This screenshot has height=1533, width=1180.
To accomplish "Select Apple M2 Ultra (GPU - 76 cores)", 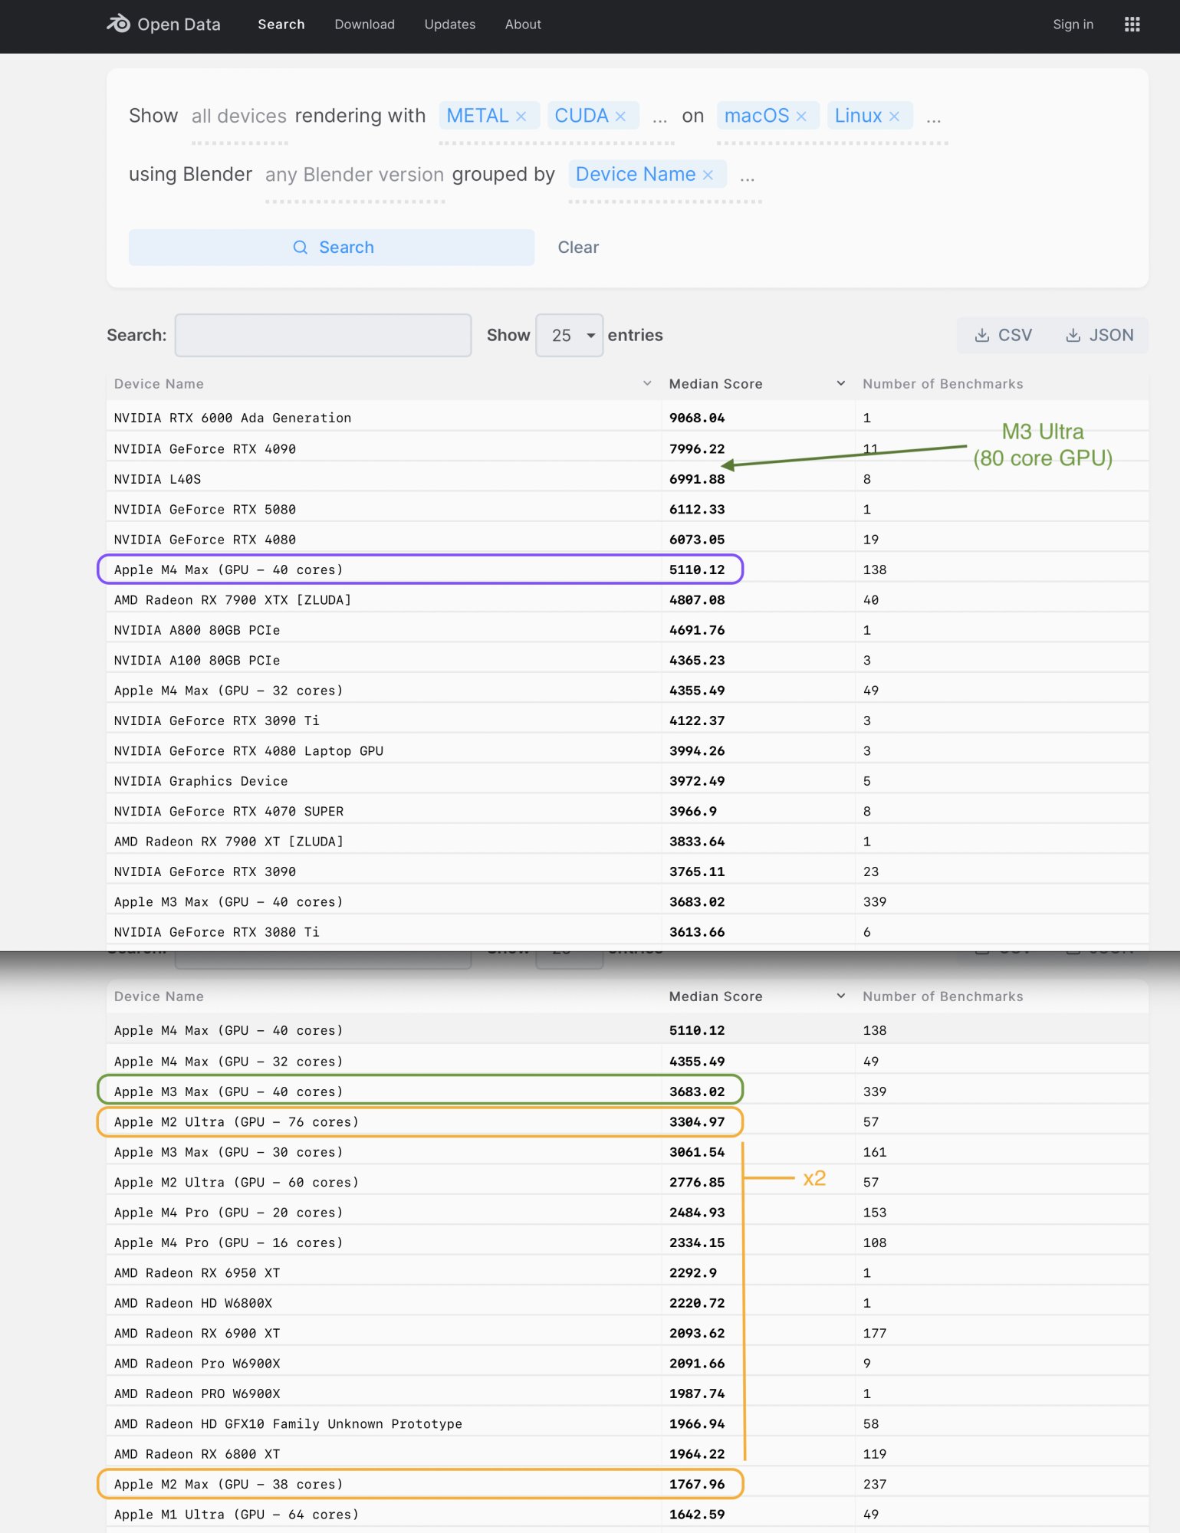I will click(x=236, y=1122).
